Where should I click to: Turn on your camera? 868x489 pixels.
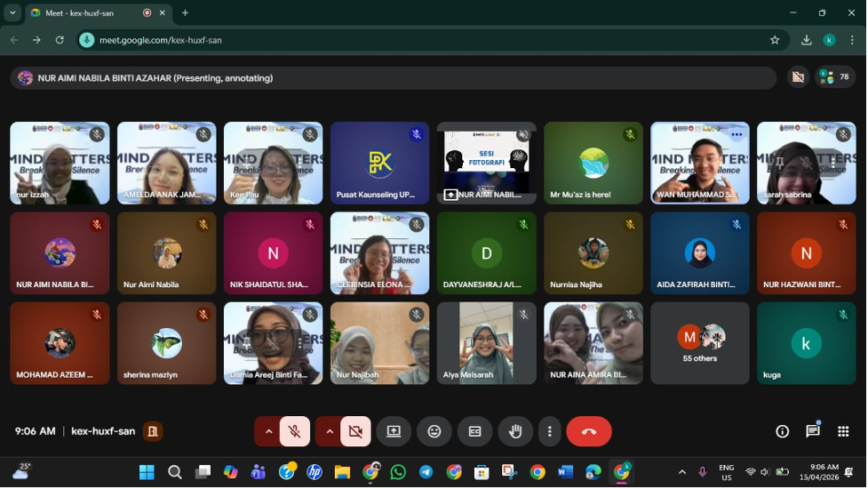click(x=355, y=431)
